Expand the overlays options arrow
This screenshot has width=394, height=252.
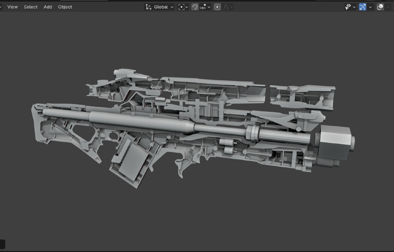coord(388,7)
